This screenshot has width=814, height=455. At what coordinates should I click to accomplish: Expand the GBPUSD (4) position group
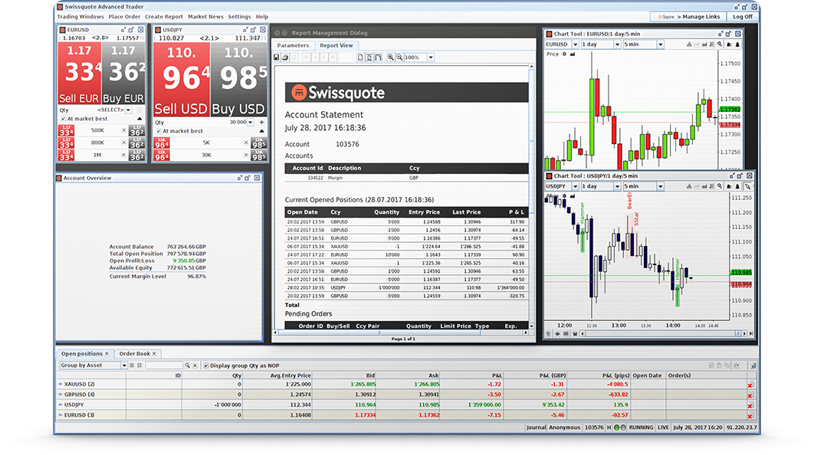pos(61,394)
